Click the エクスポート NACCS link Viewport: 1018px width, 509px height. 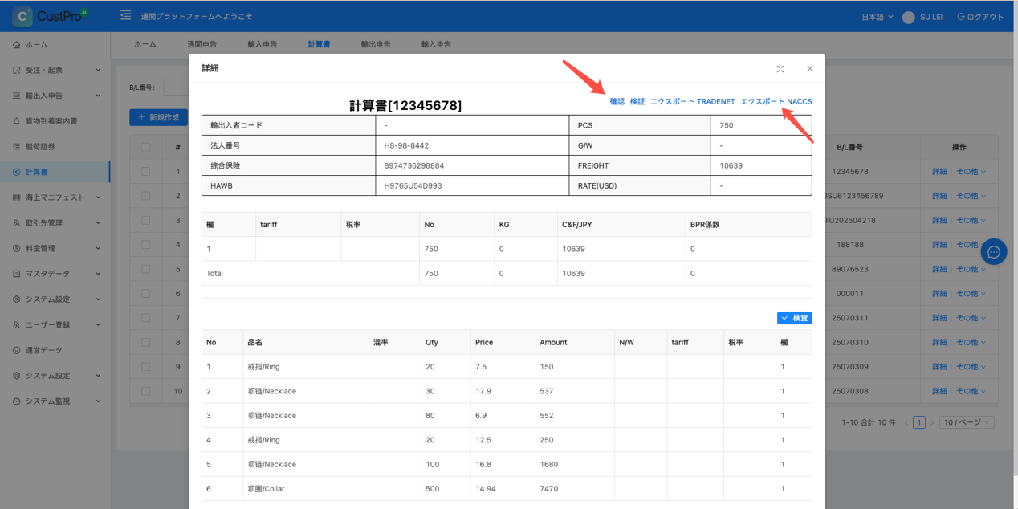pyautogui.click(x=776, y=102)
